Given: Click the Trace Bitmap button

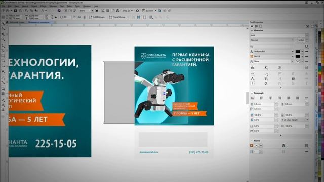Looking at the screenshot, I should pyautogui.click(x=119, y=17).
